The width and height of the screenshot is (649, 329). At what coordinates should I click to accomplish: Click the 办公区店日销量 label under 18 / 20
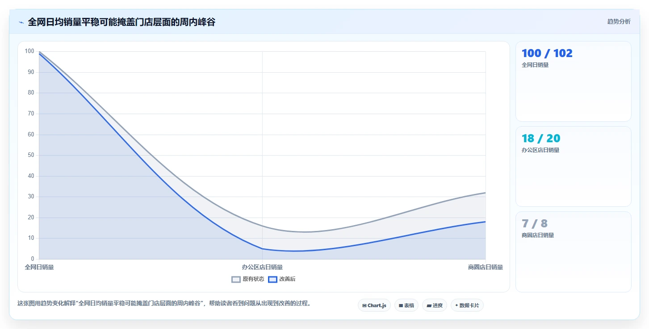click(540, 150)
